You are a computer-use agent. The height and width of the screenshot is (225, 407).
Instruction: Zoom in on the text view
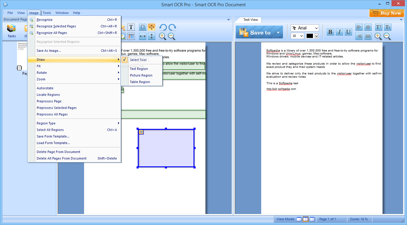coord(378,36)
